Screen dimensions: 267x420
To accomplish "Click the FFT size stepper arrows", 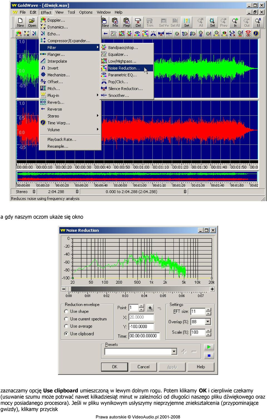I will 208,311.
